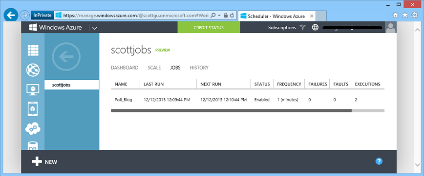The height and width of the screenshot is (176, 424).
Task: Sort by the NAME column header
Action: tap(121, 84)
